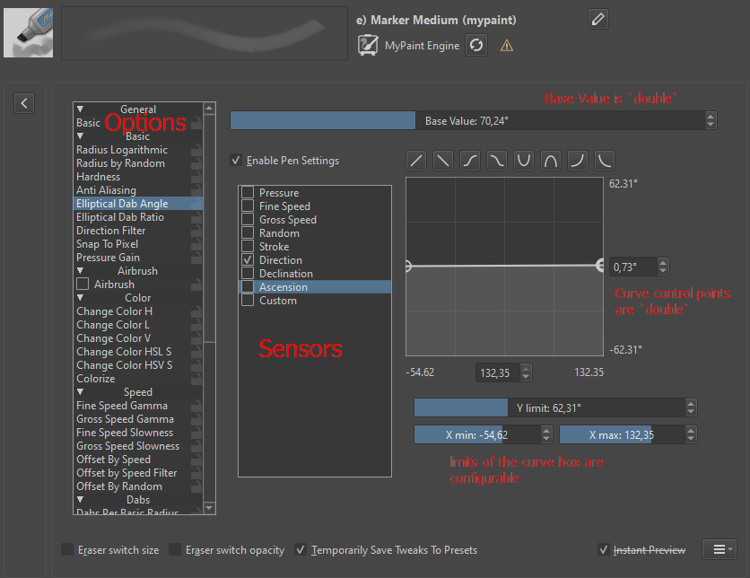
Task: Toggle Instant Preview checkbox
Action: pos(604,549)
